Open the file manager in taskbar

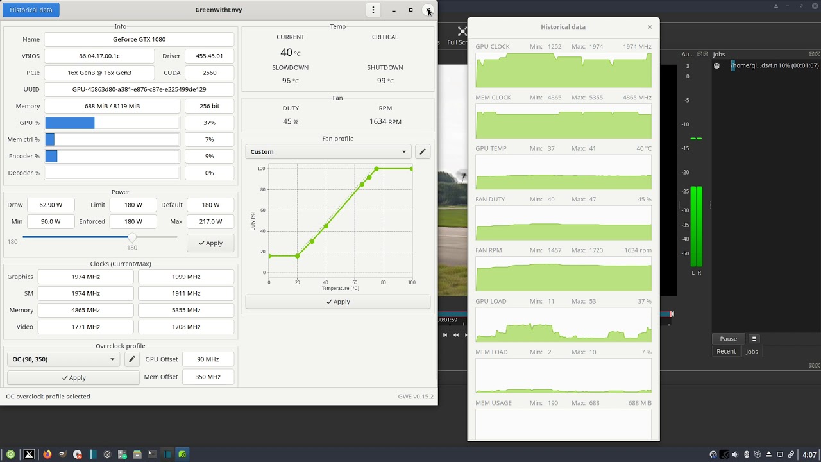137,454
